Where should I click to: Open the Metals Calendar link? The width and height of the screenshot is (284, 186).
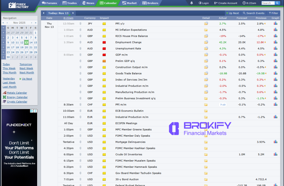17,93
